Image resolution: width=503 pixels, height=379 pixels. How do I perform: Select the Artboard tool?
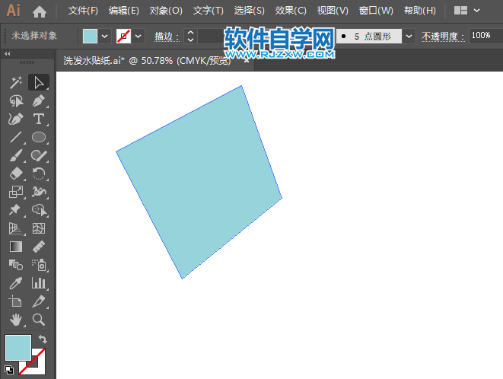(x=16, y=301)
